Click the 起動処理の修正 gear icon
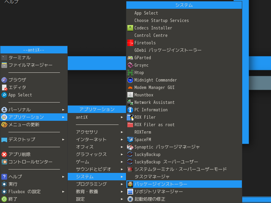 pos(130,199)
